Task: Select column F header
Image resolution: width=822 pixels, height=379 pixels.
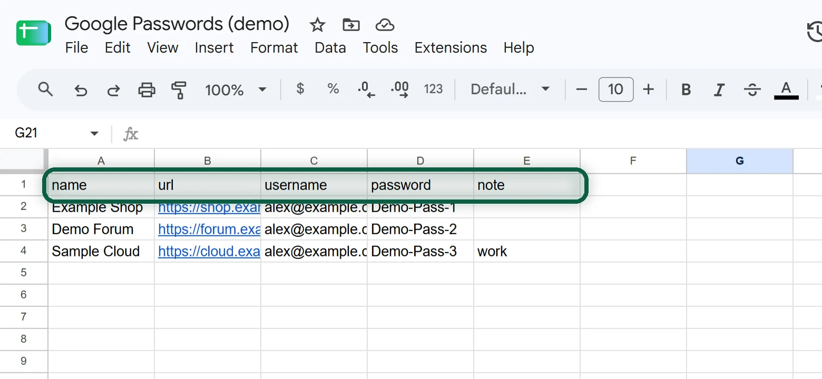Action: click(633, 161)
